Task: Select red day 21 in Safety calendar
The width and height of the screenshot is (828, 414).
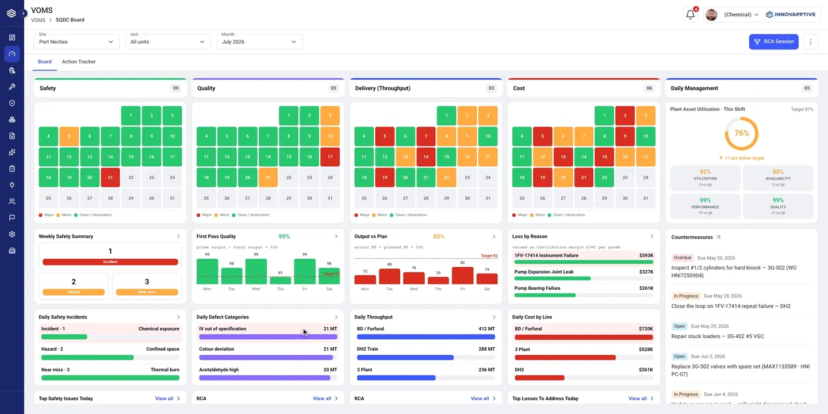Action: pyautogui.click(x=110, y=178)
